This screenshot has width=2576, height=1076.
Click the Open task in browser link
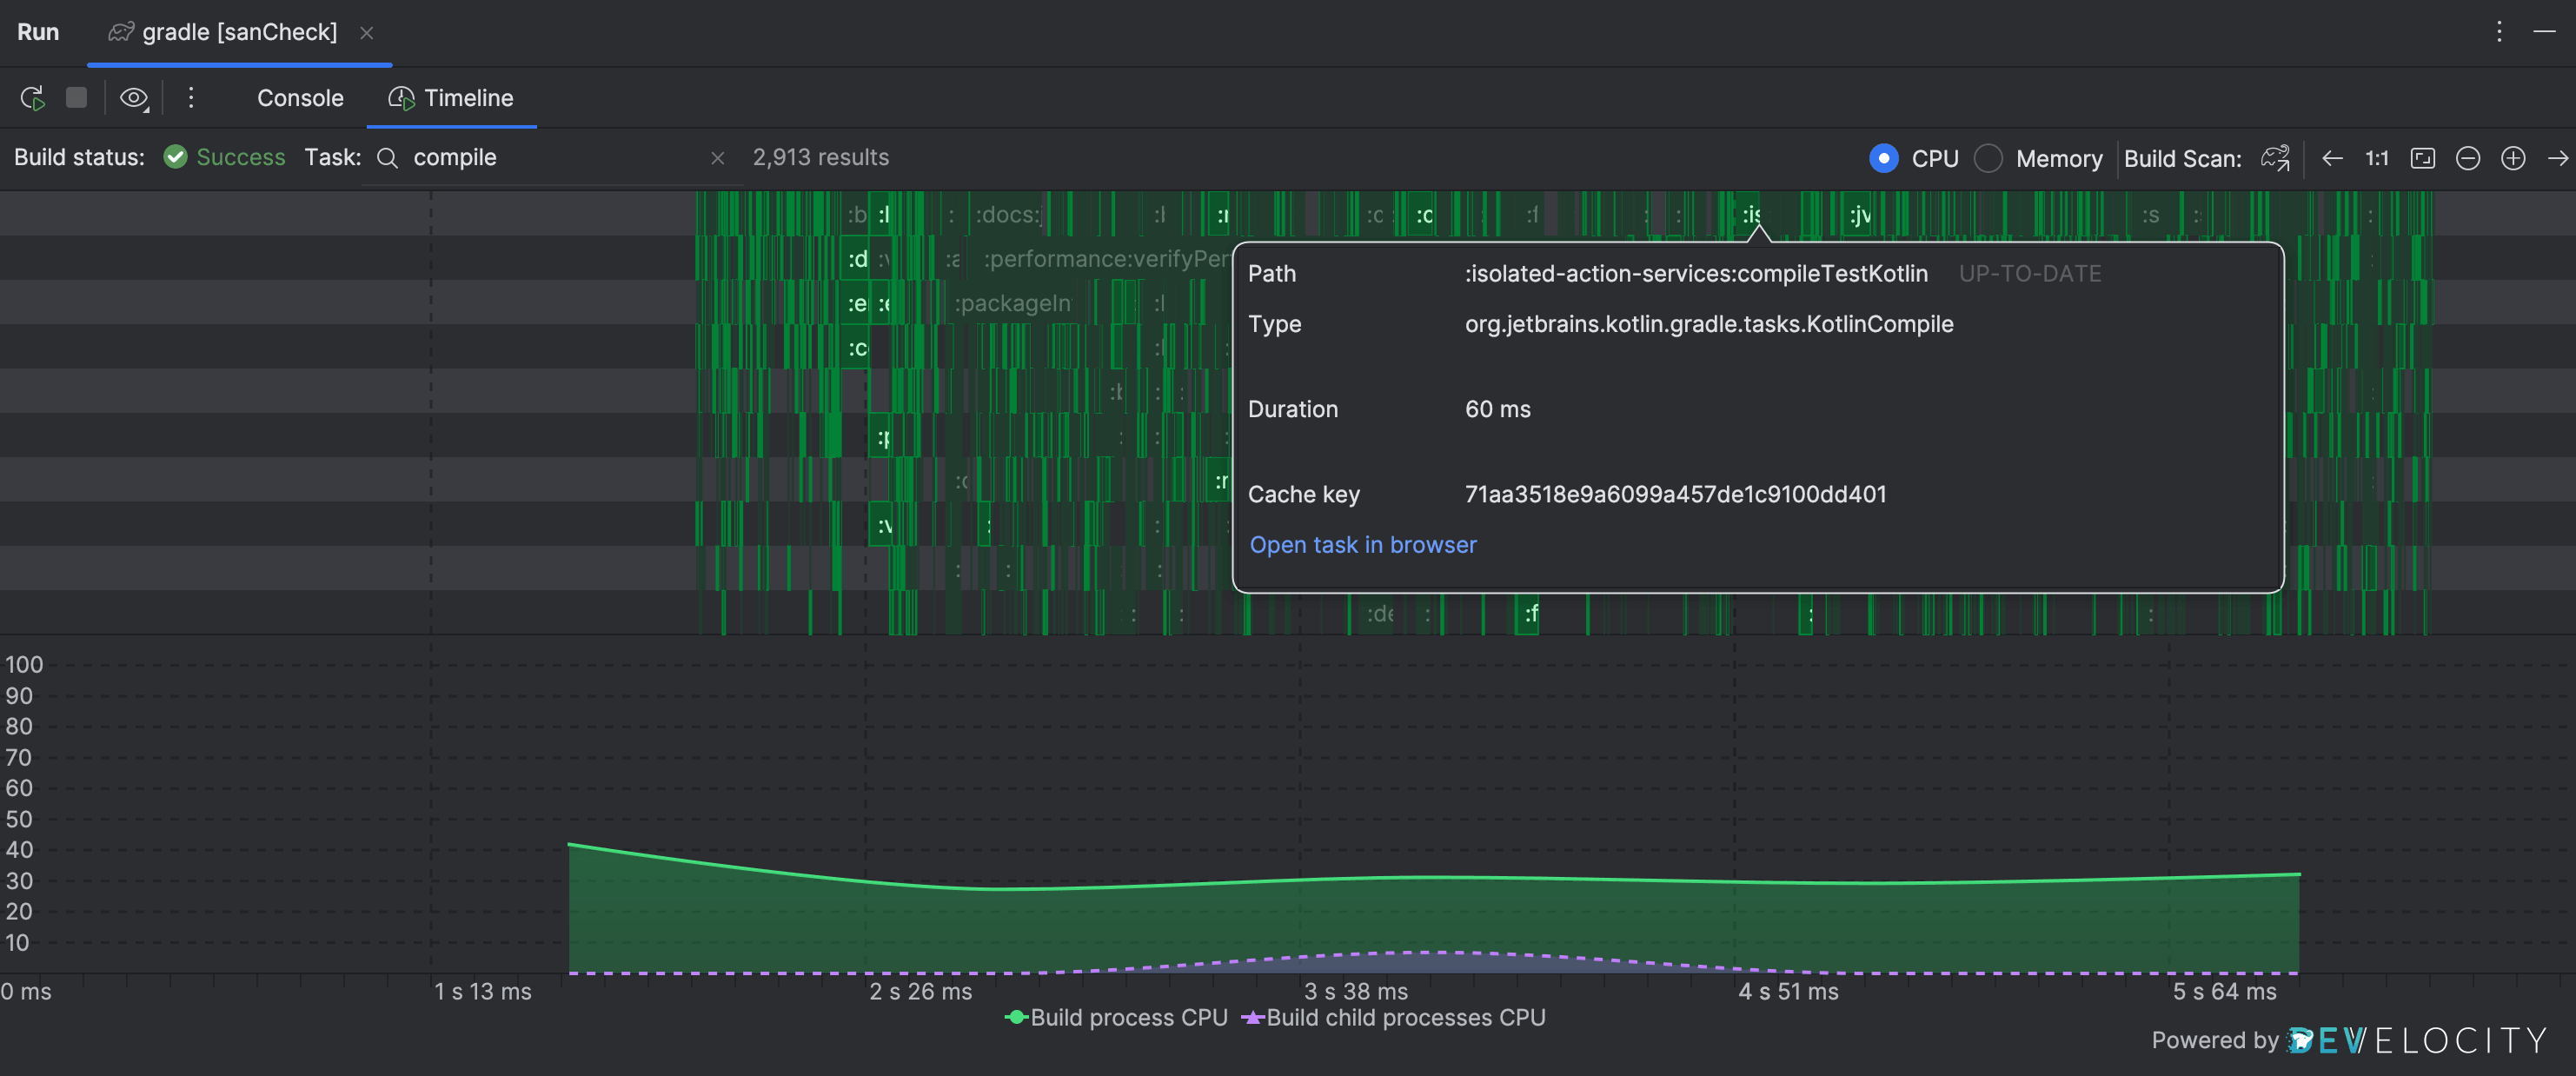(x=1363, y=544)
